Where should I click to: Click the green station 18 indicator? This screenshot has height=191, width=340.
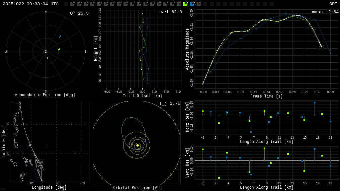(185, 4)
